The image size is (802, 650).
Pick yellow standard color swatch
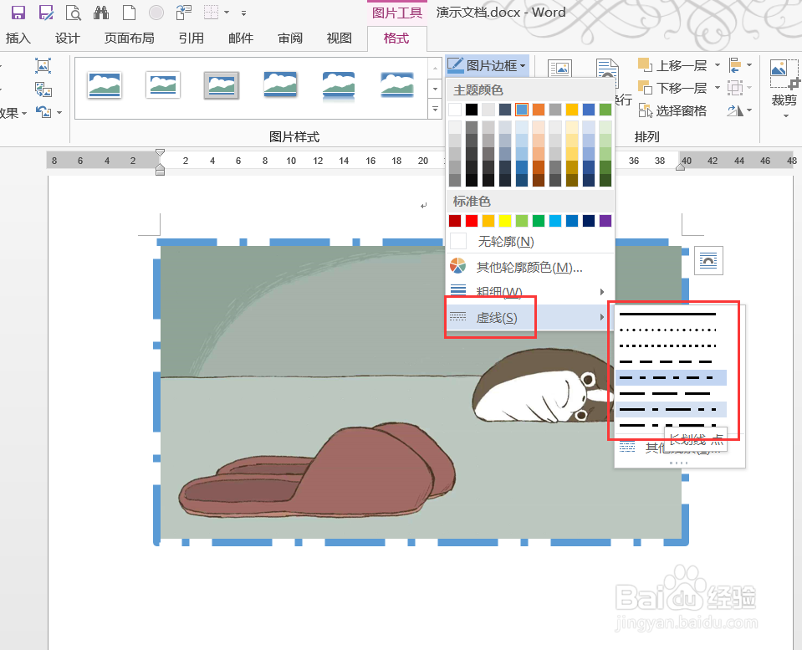[505, 221]
